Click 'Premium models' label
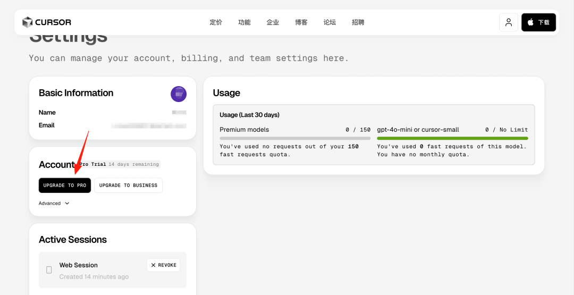This screenshot has height=295, width=574. pyautogui.click(x=244, y=130)
